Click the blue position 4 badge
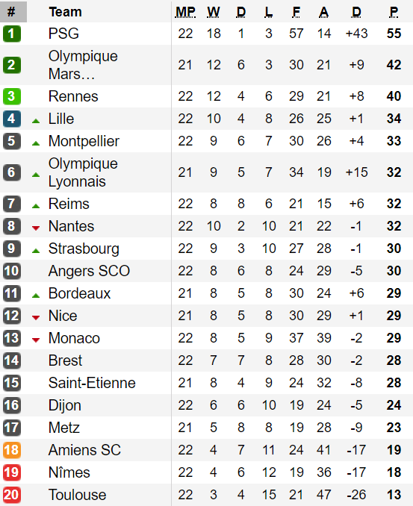 tap(12, 119)
